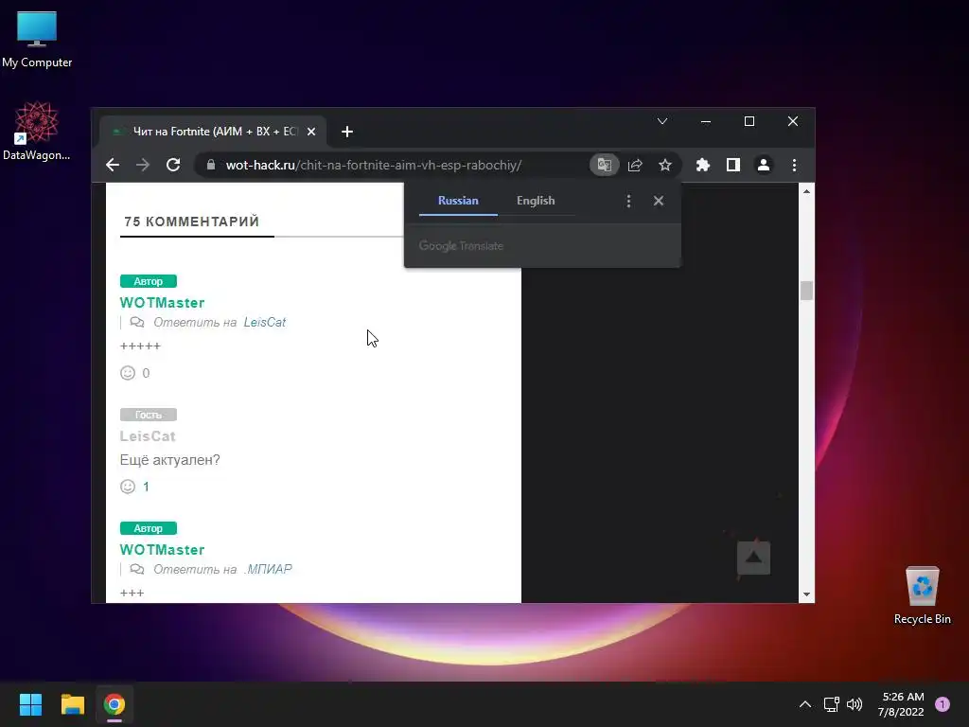Image resolution: width=969 pixels, height=727 pixels.
Task: Click the Chrome taskbar icon
Action: coord(115,704)
